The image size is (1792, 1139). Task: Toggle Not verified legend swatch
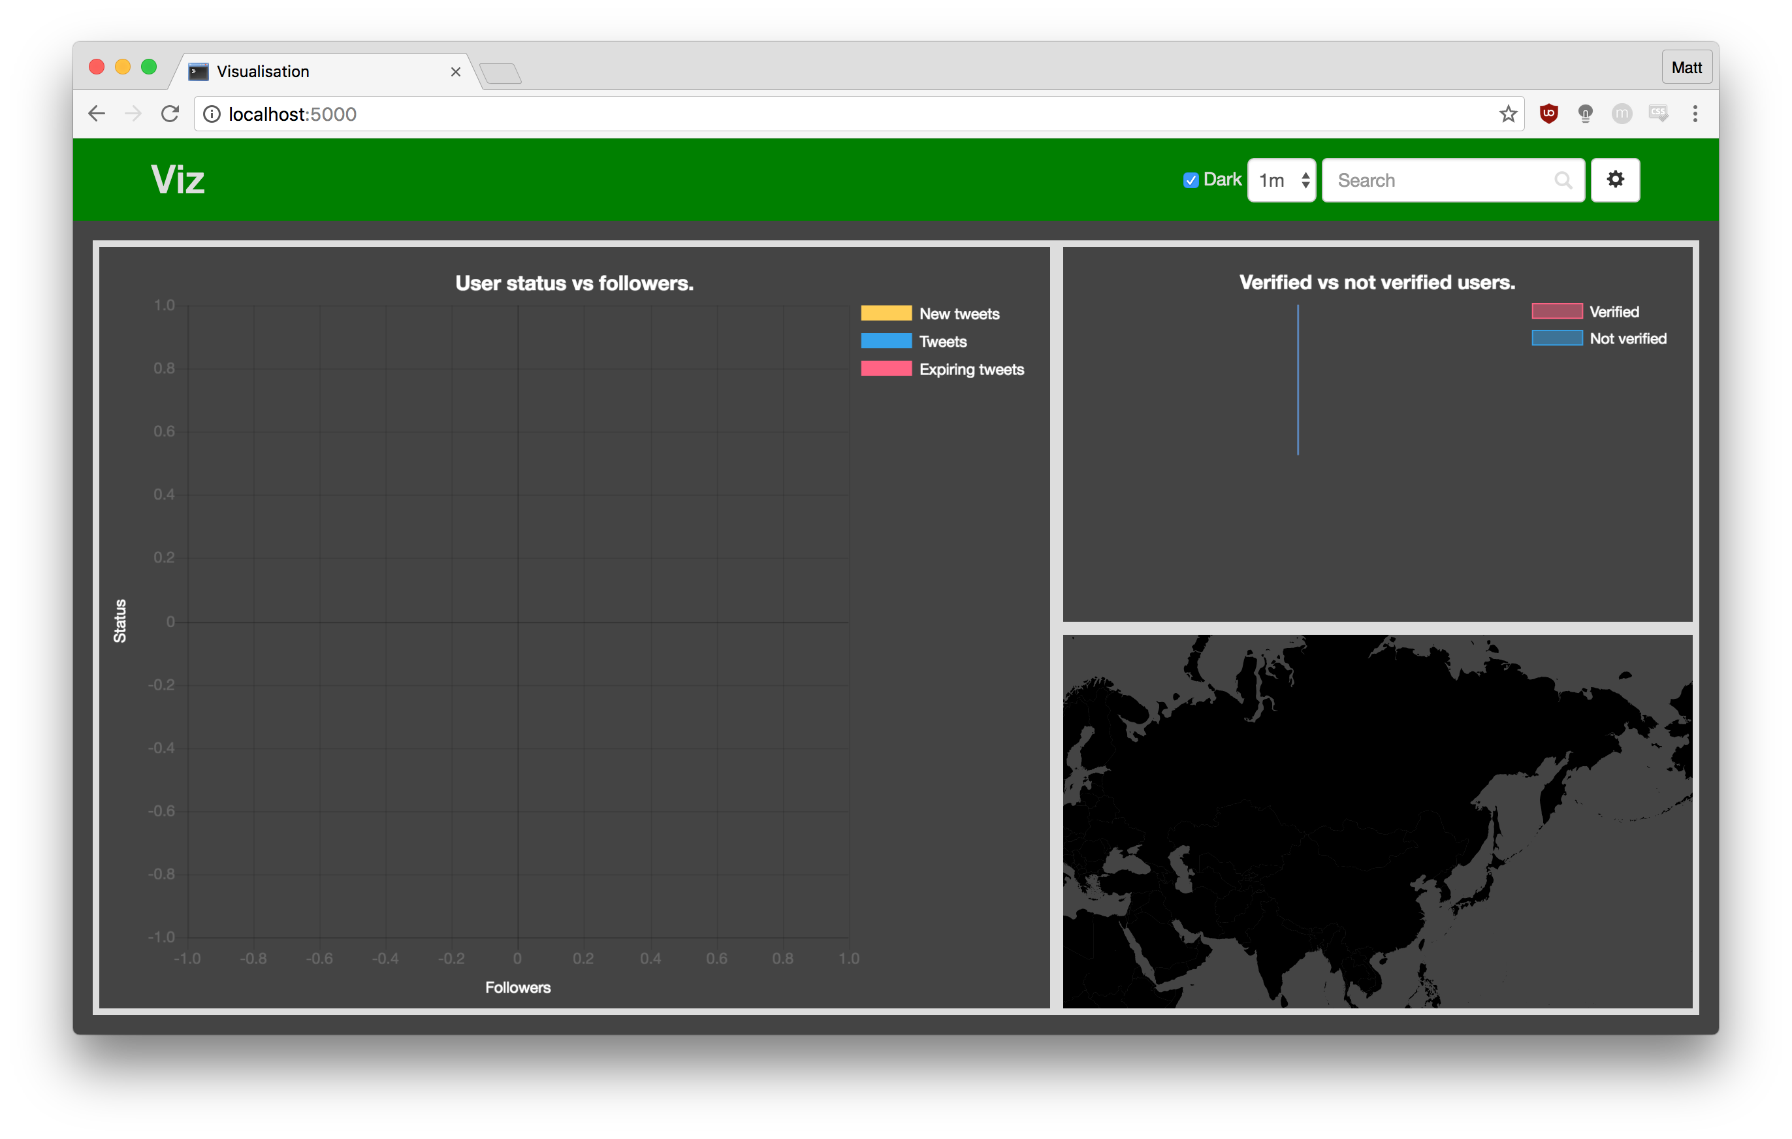tap(1557, 338)
